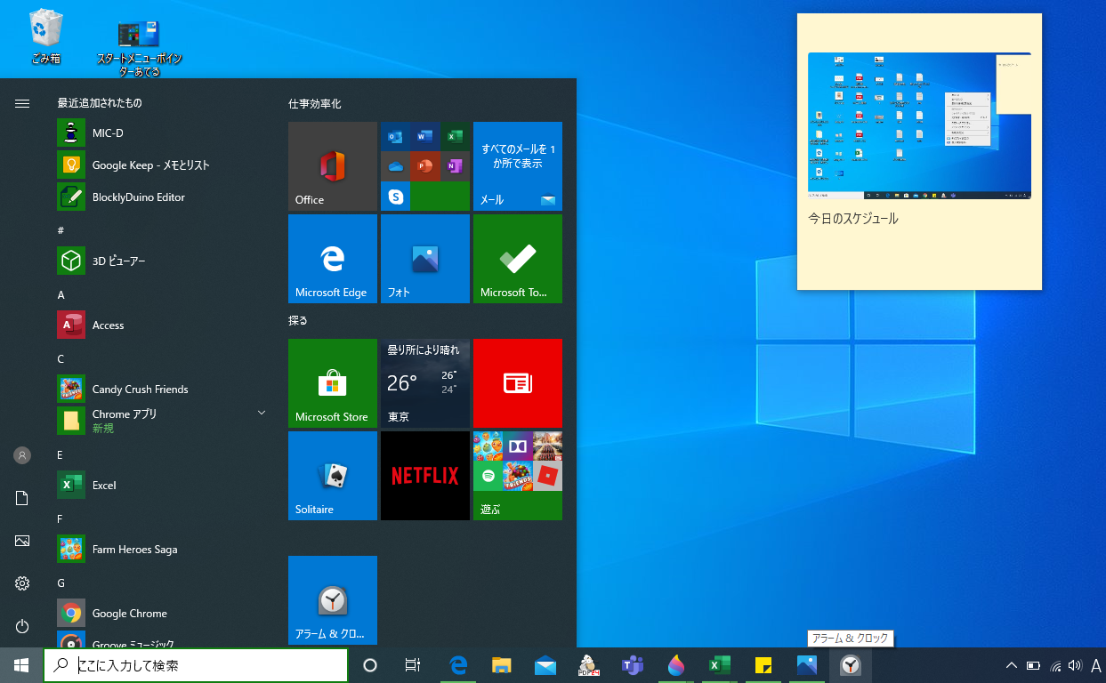Open the アラーム & クロック tile
1106x683 pixels.
pos(333,600)
